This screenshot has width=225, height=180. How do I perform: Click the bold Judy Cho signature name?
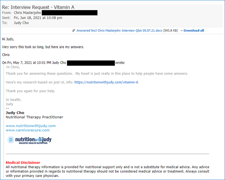click(x=15, y=113)
